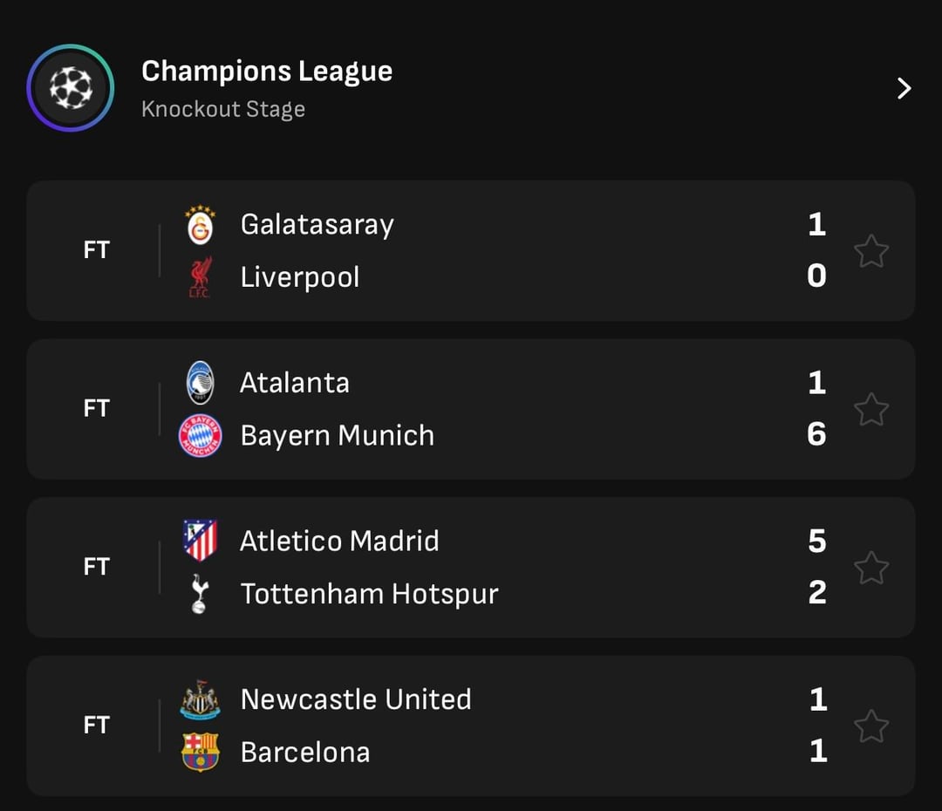
Task: Favorite the Galatasaray vs Liverpool match
Action: (870, 251)
